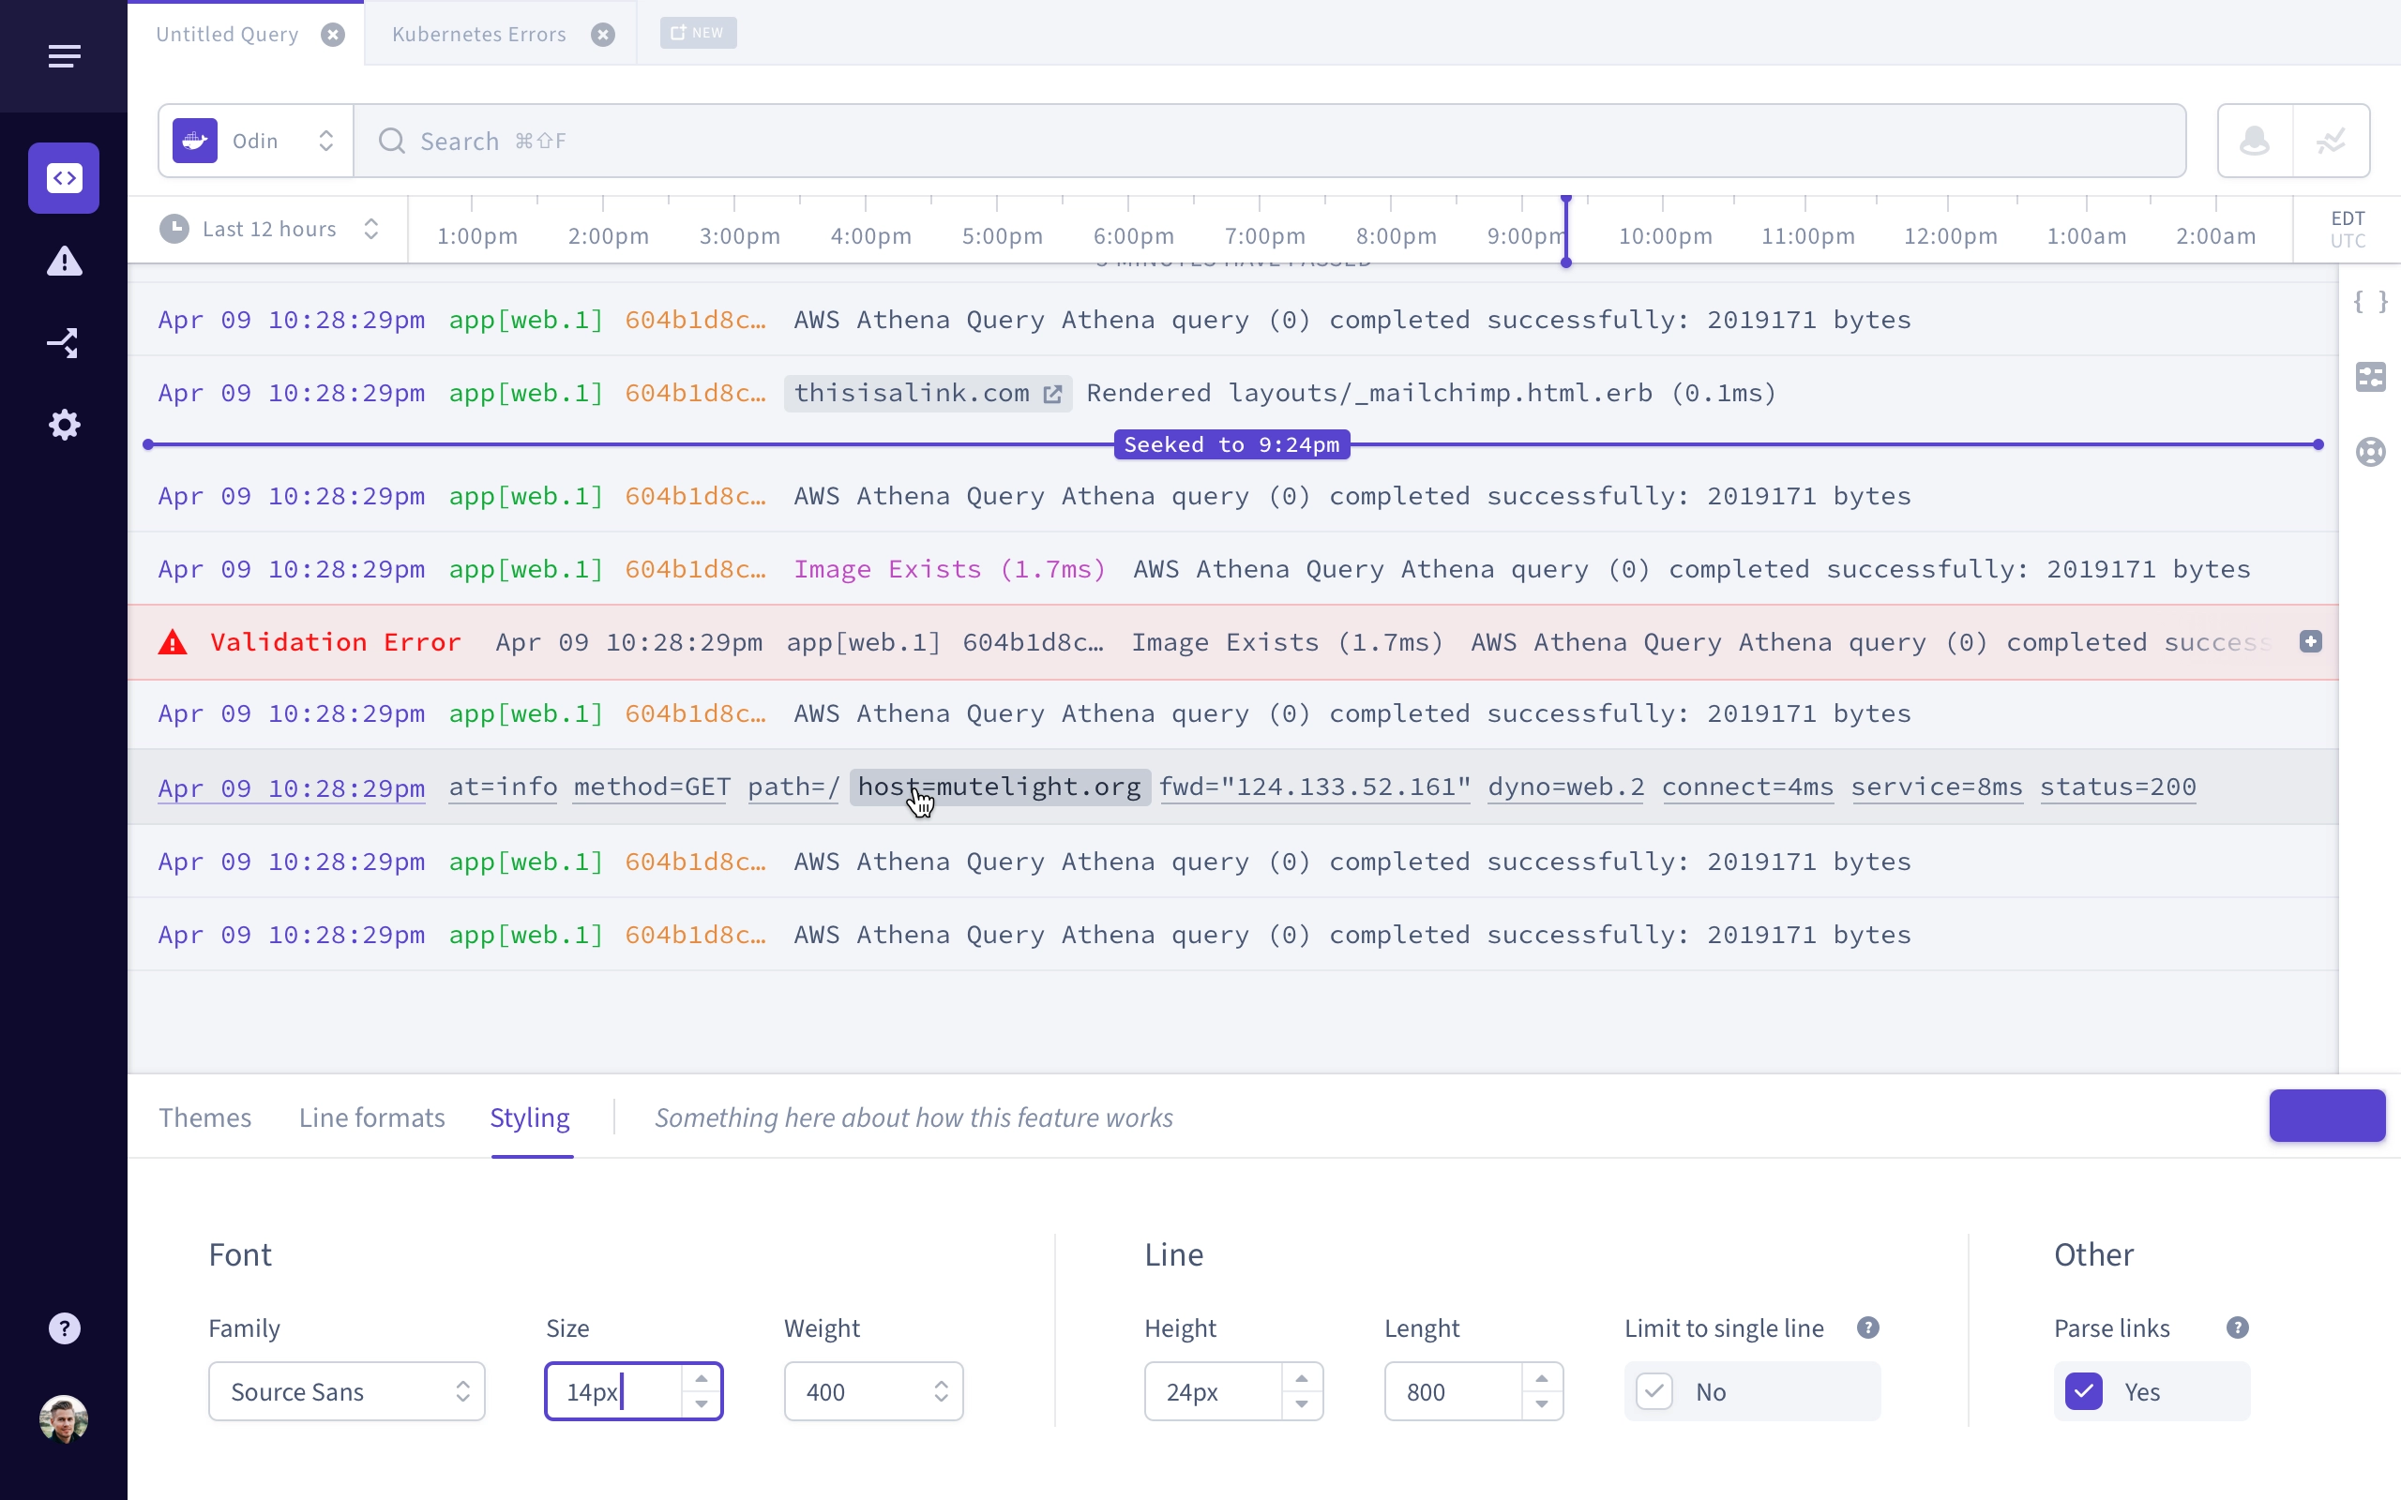Open the layout panel icon on right
This screenshot has height=1500, width=2401.
click(x=2371, y=377)
